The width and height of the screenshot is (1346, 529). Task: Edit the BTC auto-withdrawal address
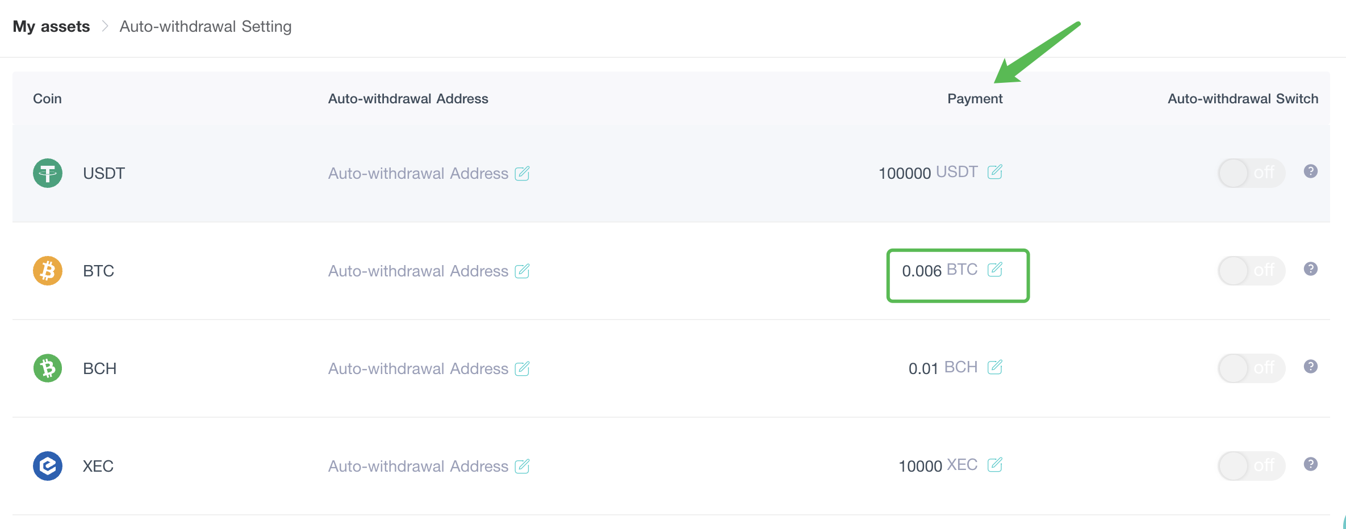(522, 271)
